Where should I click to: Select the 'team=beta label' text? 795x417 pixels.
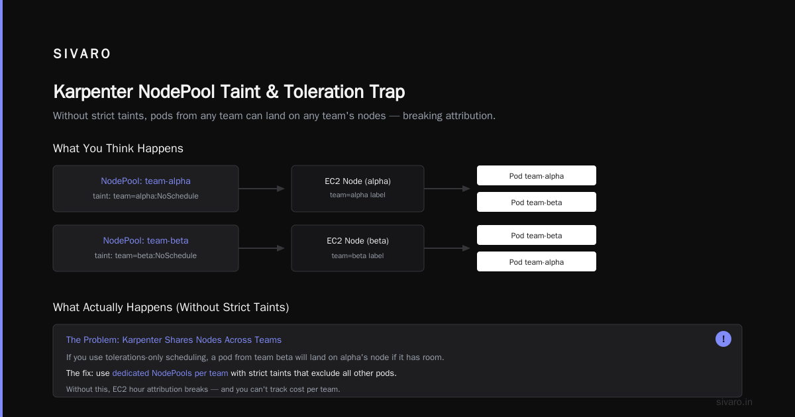(x=358, y=255)
